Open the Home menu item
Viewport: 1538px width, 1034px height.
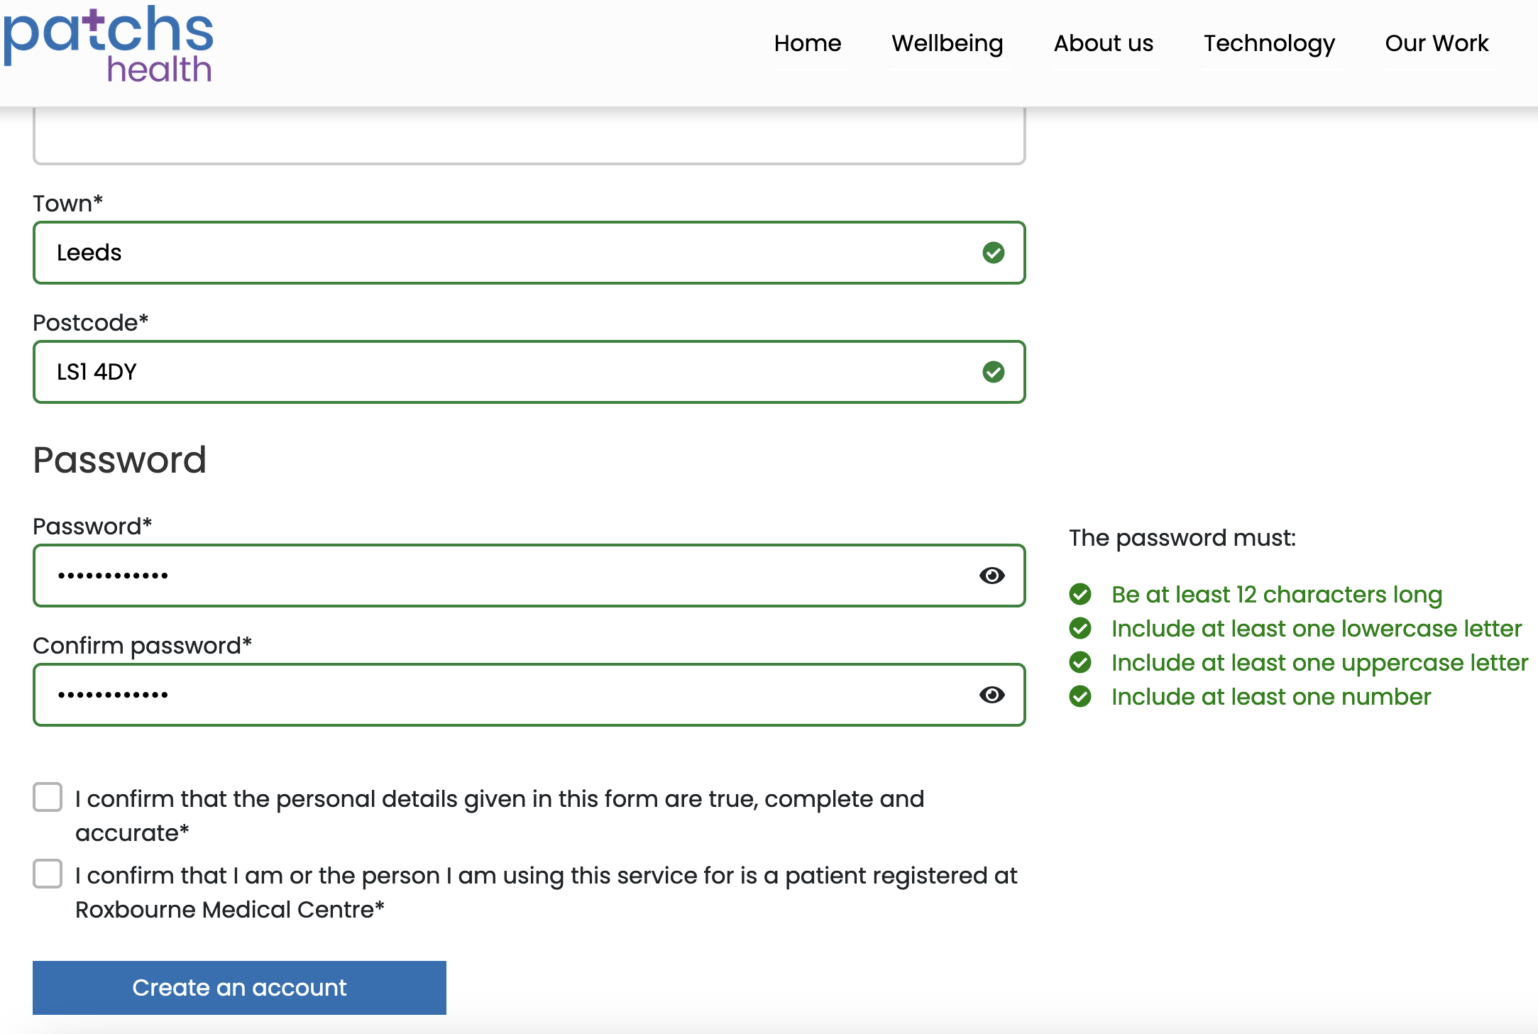pos(807,43)
